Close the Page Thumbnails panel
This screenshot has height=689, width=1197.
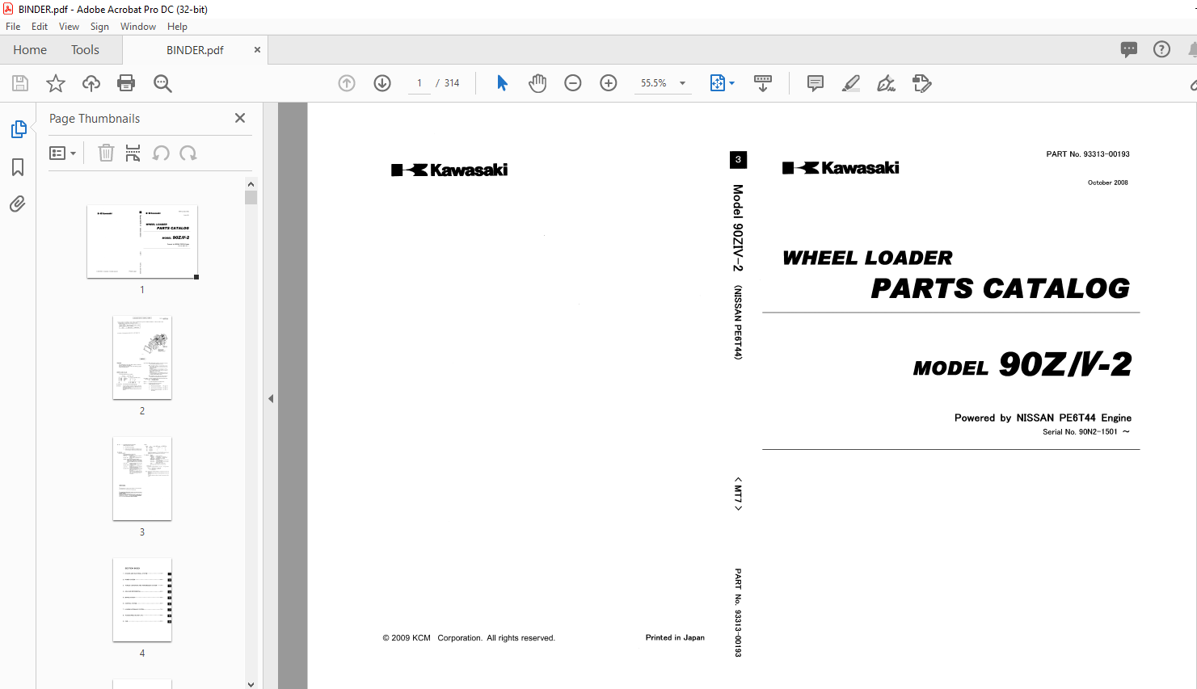coord(240,118)
